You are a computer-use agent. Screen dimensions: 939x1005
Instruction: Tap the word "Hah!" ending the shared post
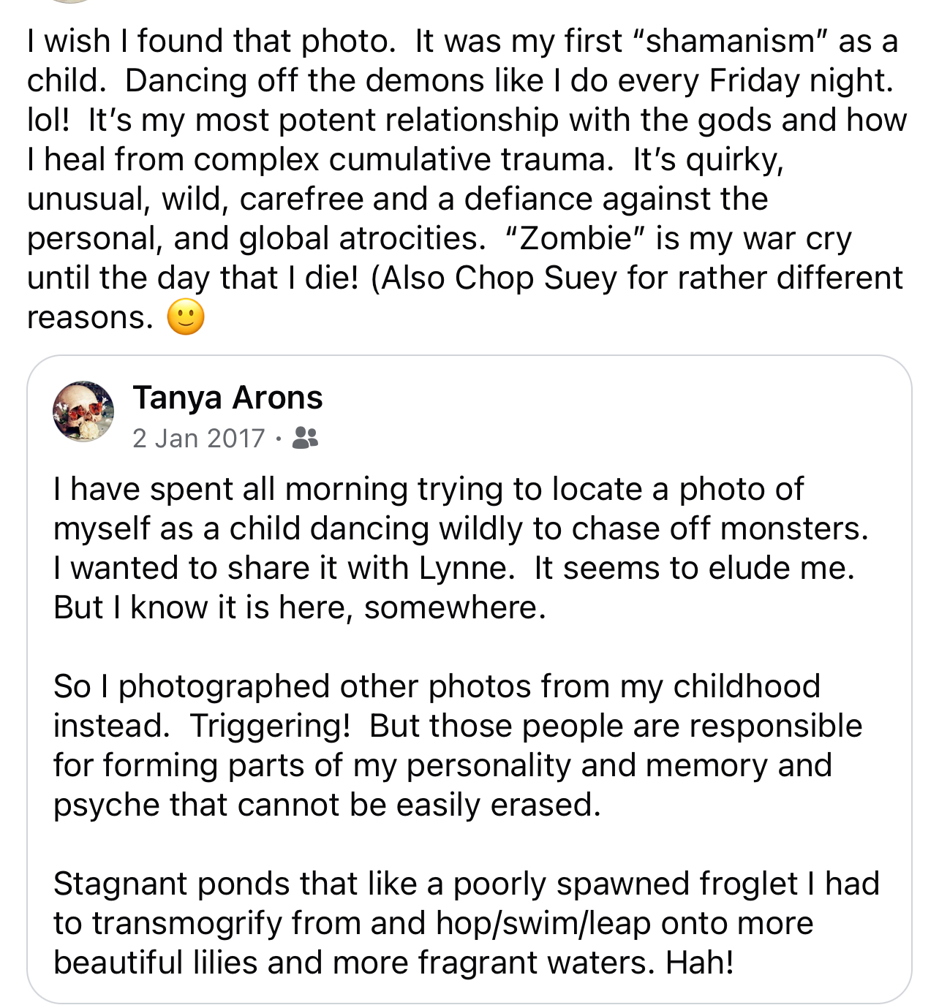click(x=700, y=963)
